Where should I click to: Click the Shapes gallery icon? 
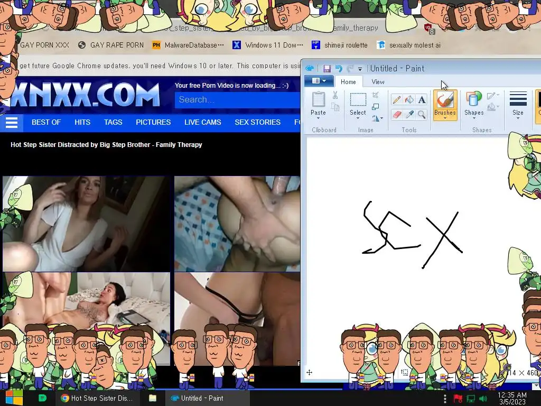click(474, 99)
